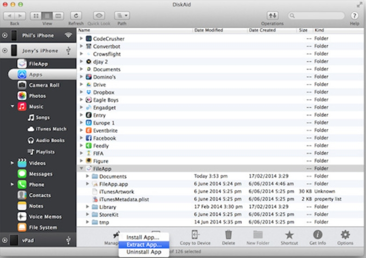Sort by Date Created column
Viewport: 366px width, 258px height.
point(262,30)
